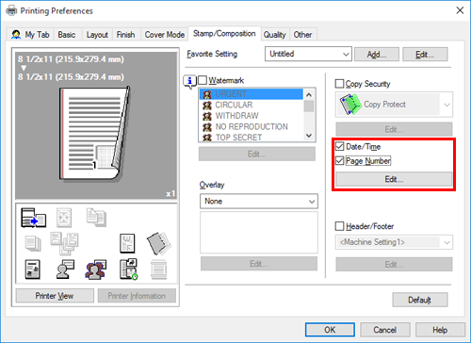The height and width of the screenshot is (343, 471).
Task: Click the Copy Protect sheets icon
Action: click(350, 105)
